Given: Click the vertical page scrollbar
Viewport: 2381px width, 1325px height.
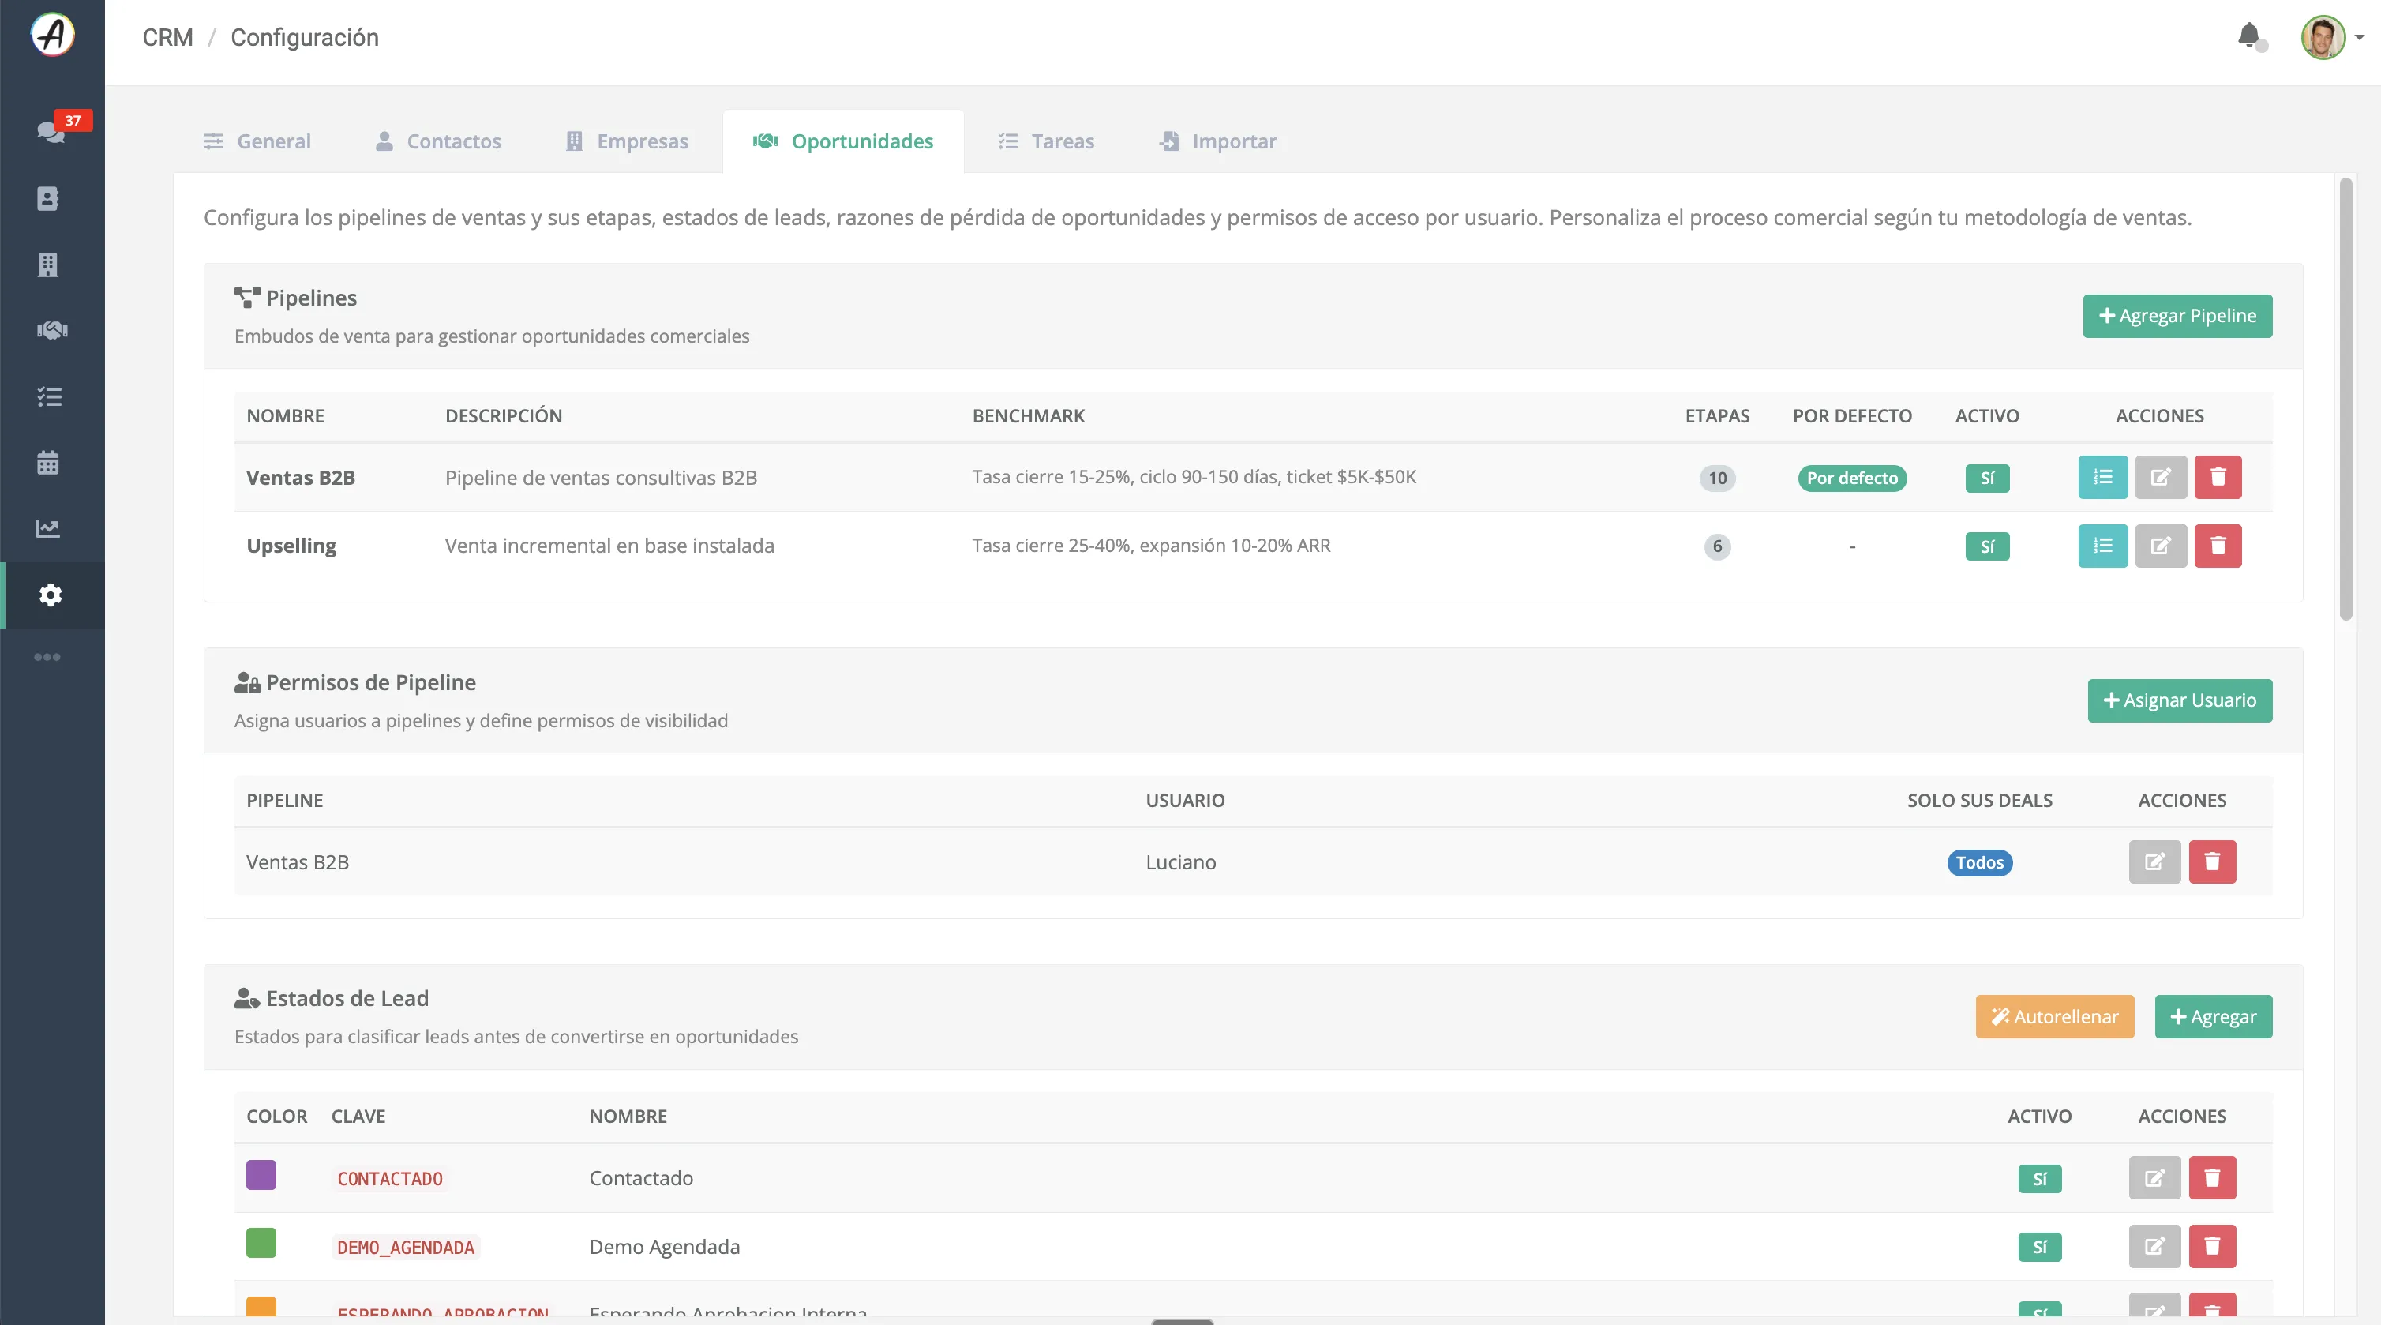Looking at the screenshot, I should (2346, 400).
